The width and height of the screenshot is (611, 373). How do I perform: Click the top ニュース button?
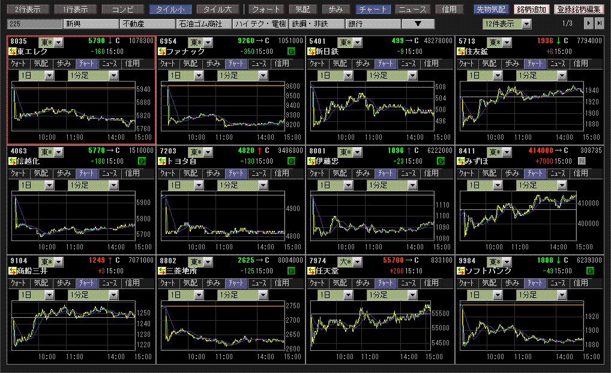coord(413,10)
